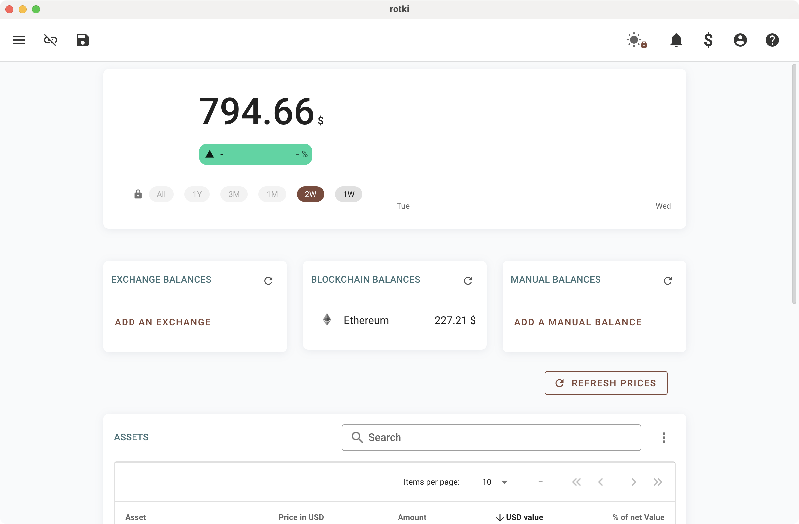Viewport: 799px width, 524px height.
Task: Click the green balance change indicator
Action: tap(255, 154)
